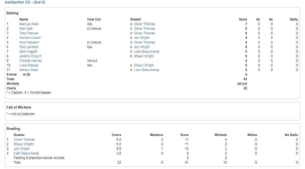305x169 pixels.
Task: Click Liam Beauchamp beside Sam Higgs's dismissal
Action: 146,51
